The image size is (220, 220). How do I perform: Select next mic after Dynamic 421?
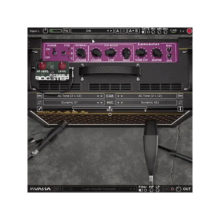tap(122, 103)
